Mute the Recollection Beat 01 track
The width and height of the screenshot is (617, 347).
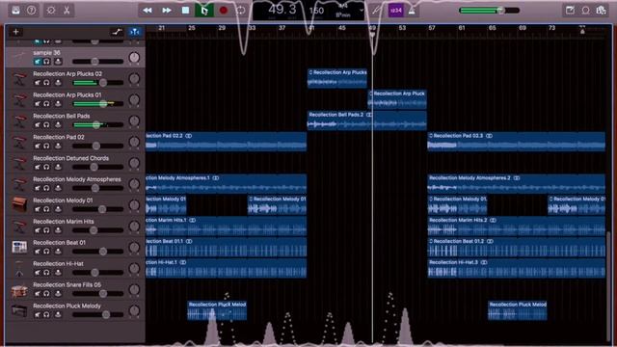tap(38, 252)
